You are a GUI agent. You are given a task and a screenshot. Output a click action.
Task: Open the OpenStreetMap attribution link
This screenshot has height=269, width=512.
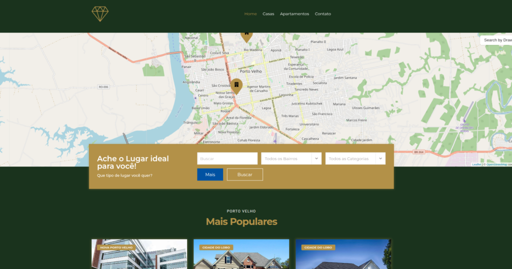click(496, 164)
